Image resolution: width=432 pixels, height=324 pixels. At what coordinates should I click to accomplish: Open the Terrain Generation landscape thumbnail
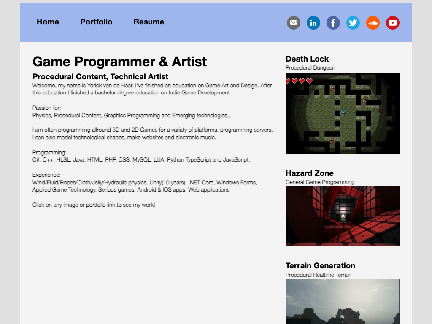pos(342,302)
